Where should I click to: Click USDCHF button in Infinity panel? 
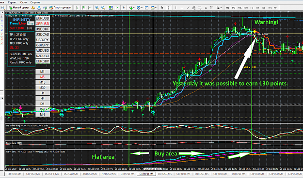point(43,29)
